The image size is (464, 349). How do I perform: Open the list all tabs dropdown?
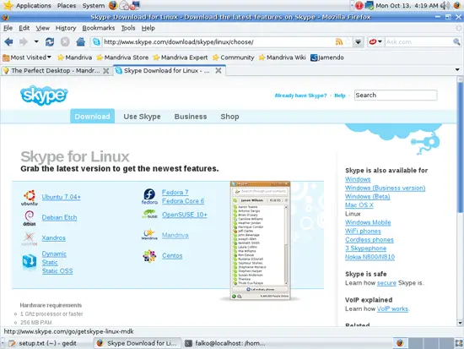(457, 70)
